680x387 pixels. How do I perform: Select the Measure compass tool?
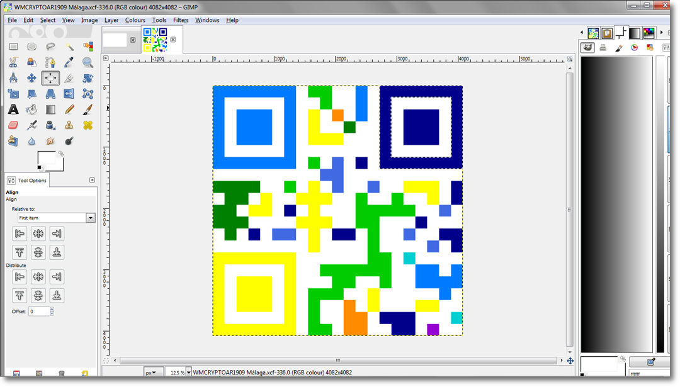13,78
